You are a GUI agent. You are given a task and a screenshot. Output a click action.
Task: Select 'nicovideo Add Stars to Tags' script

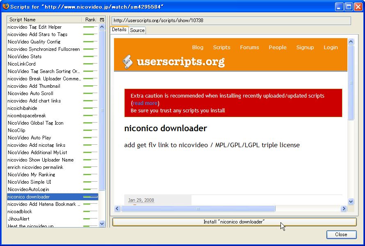(x=52, y=34)
